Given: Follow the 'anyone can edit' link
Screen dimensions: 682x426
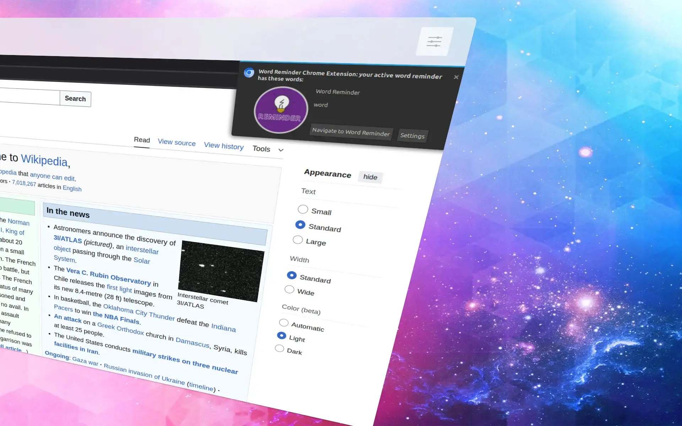Looking at the screenshot, I should click(53, 176).
